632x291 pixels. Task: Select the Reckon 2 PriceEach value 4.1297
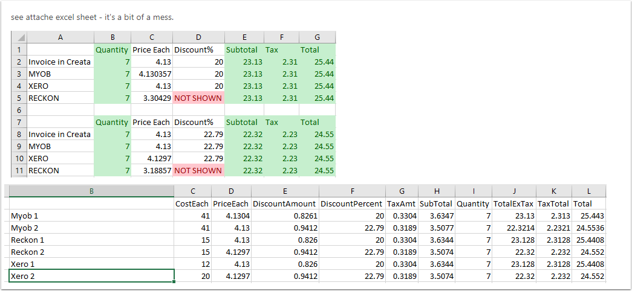[x=231, y=252]
